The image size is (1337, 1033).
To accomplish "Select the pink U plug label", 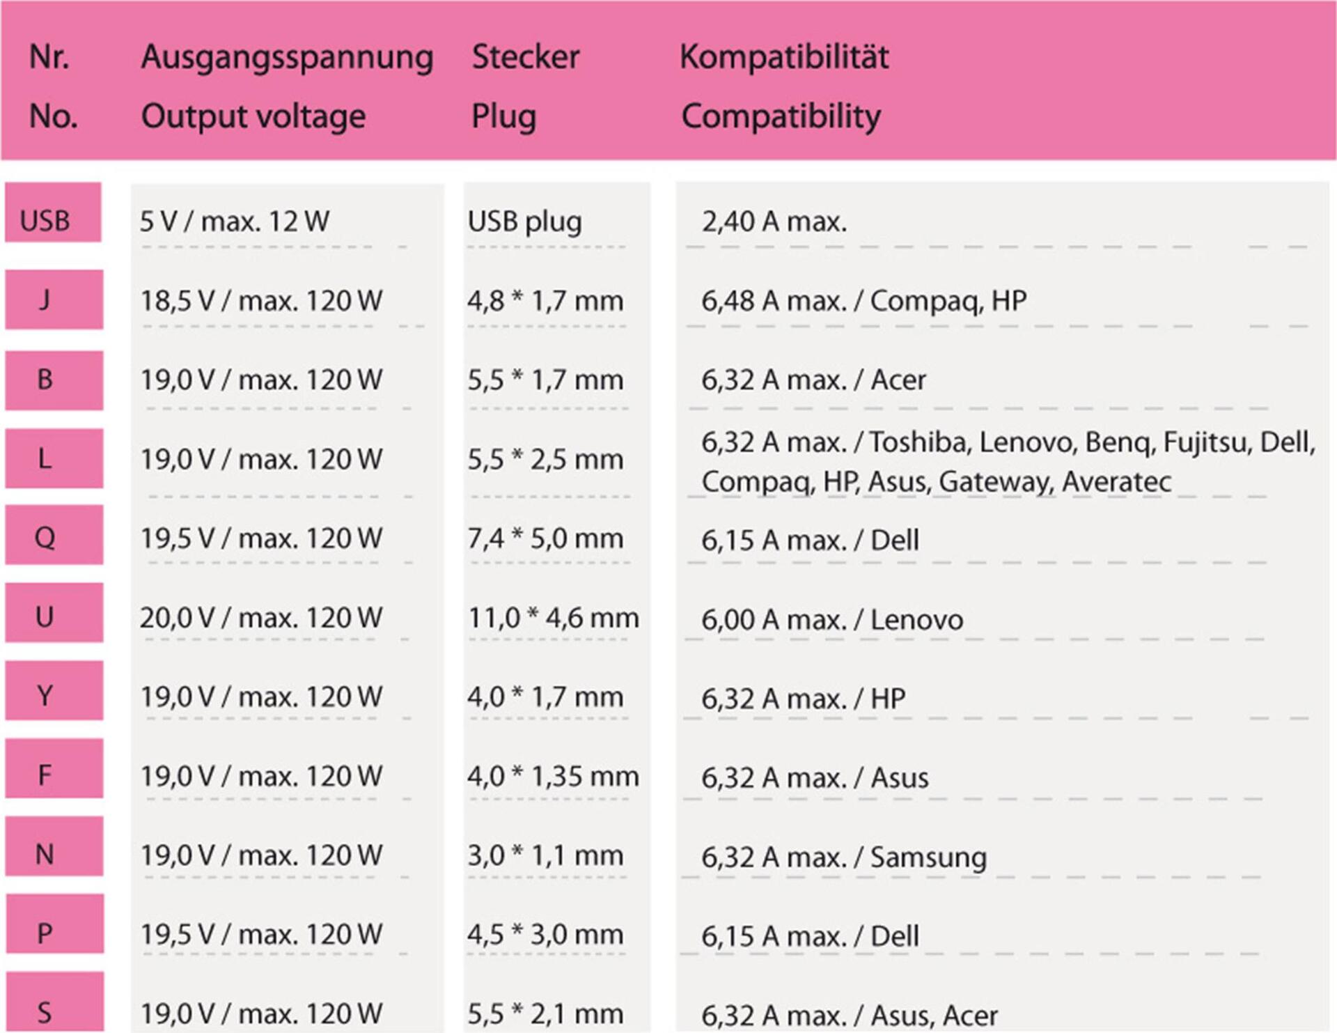I will [54, 613].
